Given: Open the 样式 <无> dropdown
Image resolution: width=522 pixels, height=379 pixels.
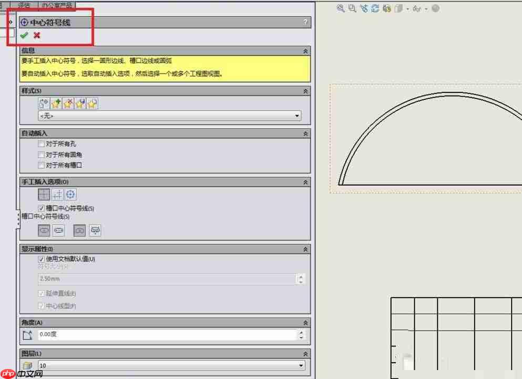Looking at the screenshot, I should (x=297, y=116).
